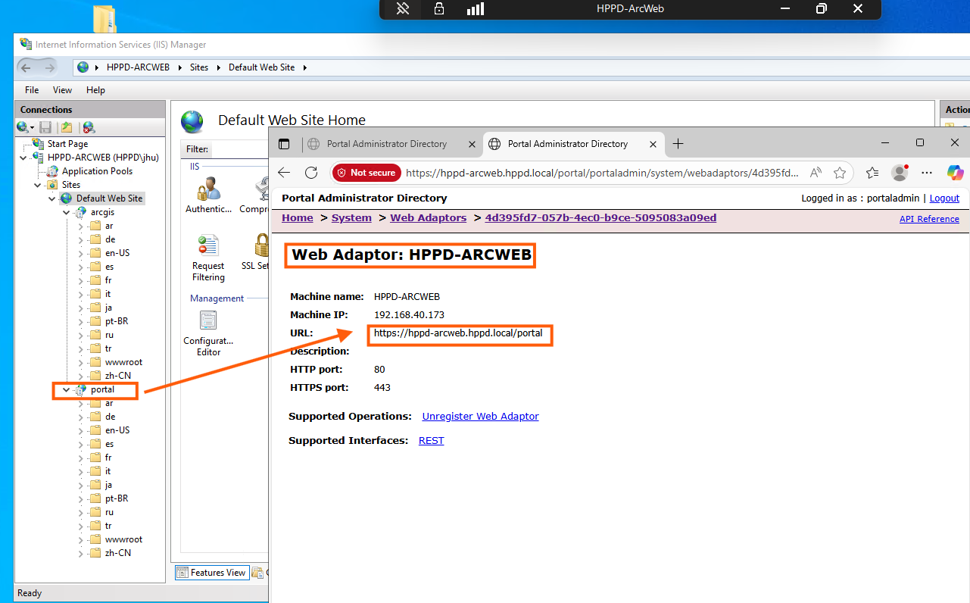Expand the wwwroot folder under portal
The image size is (970, 603).
81,540
